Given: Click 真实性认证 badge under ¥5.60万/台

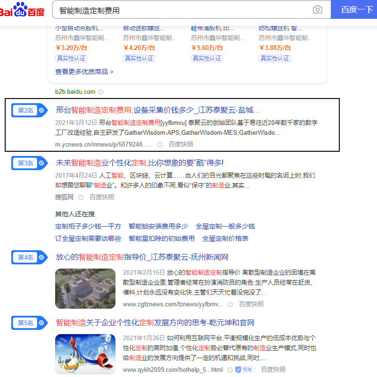Looking at the screenshot, I should coord(207,58).
